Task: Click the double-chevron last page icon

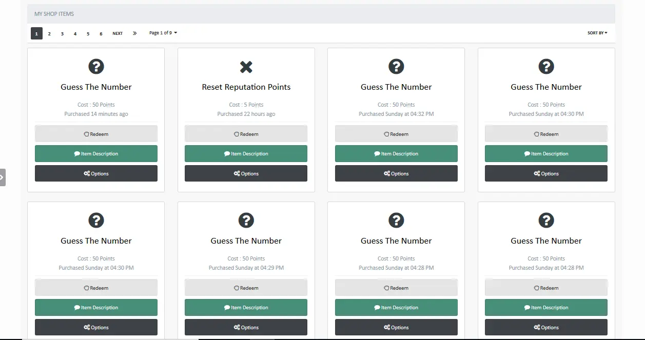Action: (x=134, y=33)
